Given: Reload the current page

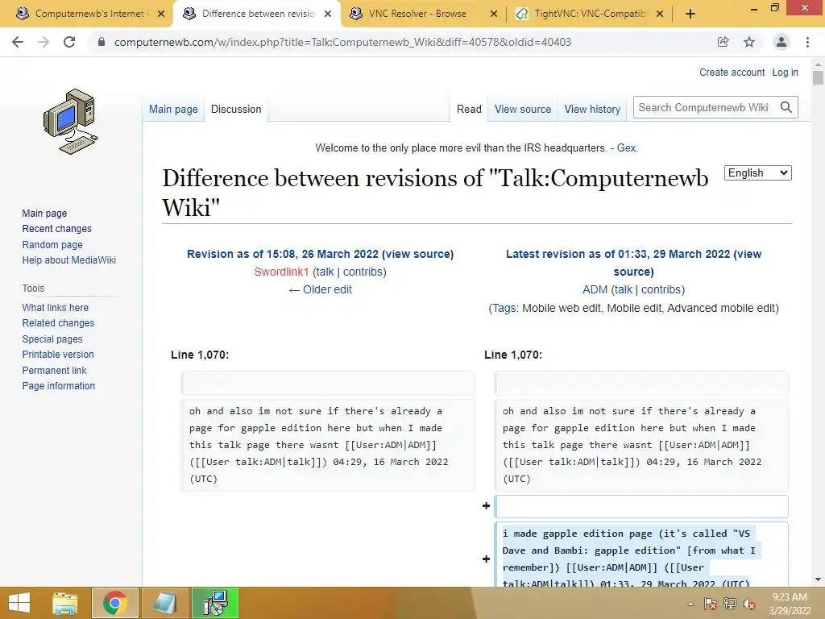Looking at the screenshot, I should [x=69, y=42].
